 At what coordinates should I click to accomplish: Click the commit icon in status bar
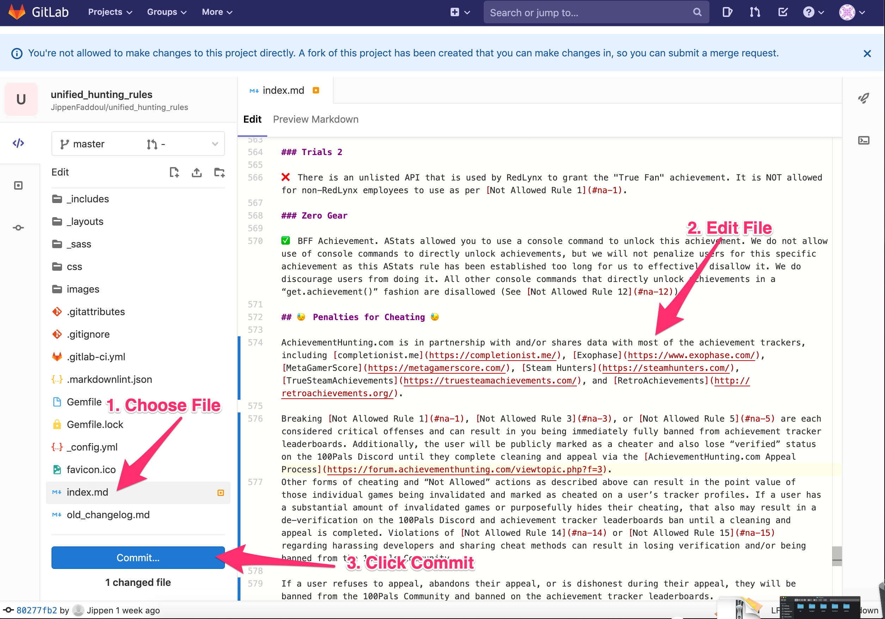[9, 610]
